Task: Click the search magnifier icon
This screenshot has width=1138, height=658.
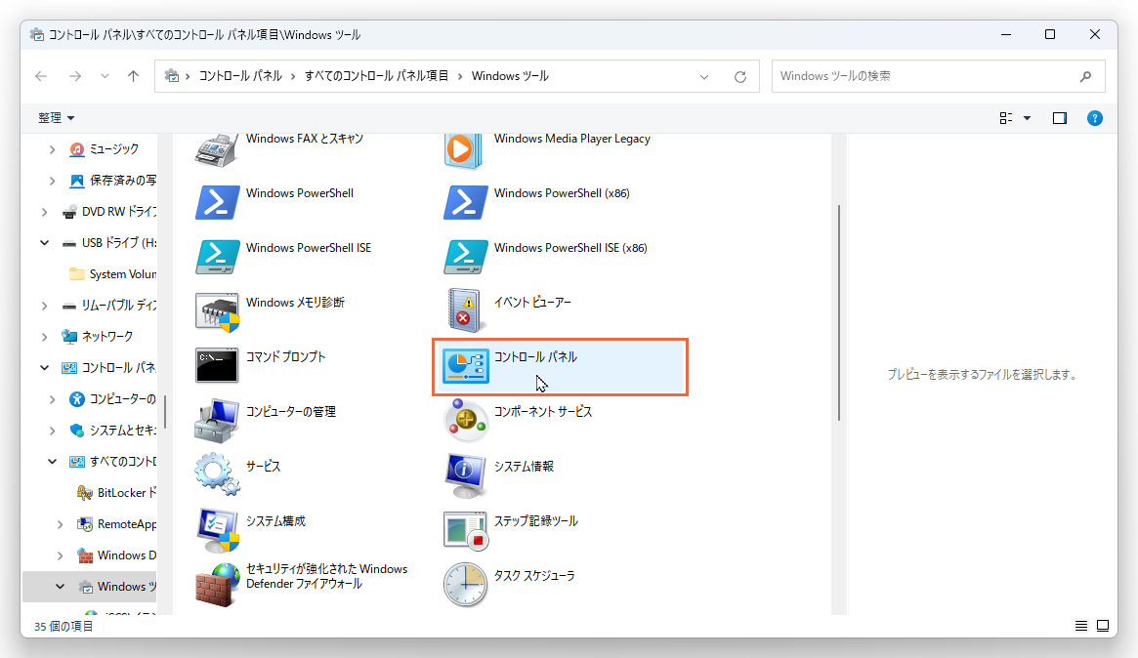Action: [1086, 76]
